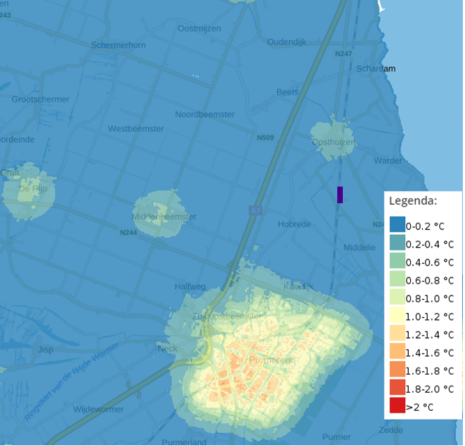
Task: Click the Legenda heading
Action: click(x=412, y=201)
